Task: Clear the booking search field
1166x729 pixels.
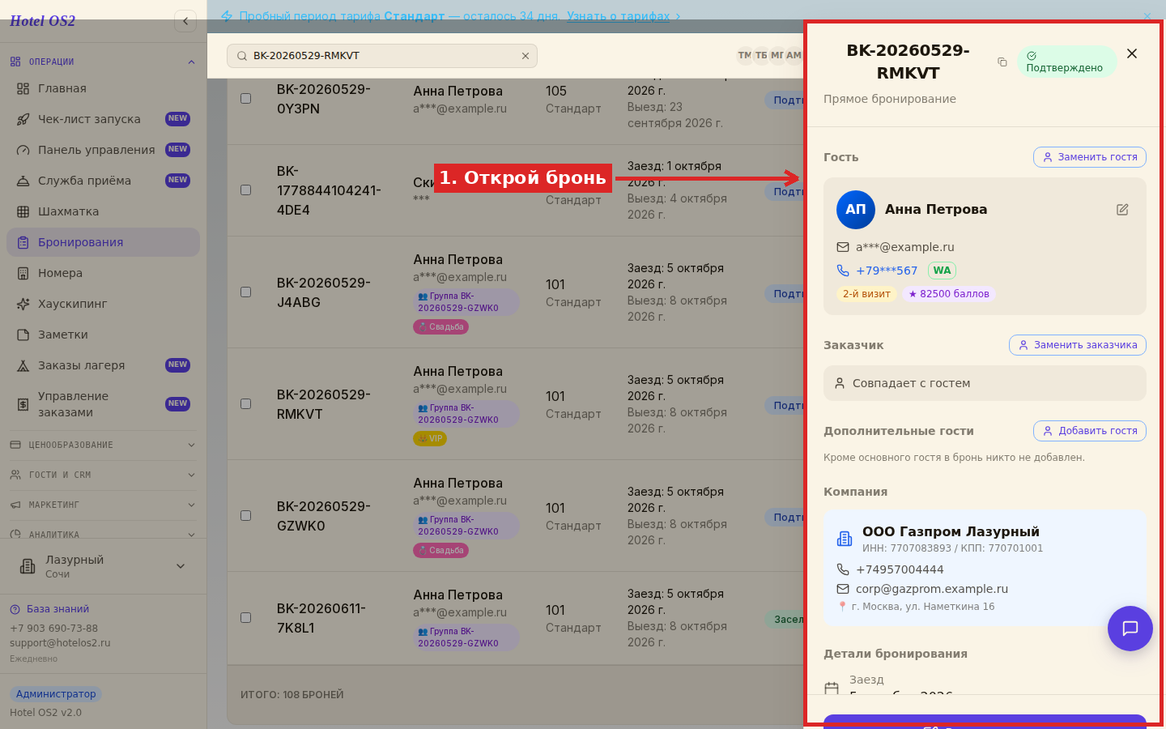Action: tap(526, 56)
